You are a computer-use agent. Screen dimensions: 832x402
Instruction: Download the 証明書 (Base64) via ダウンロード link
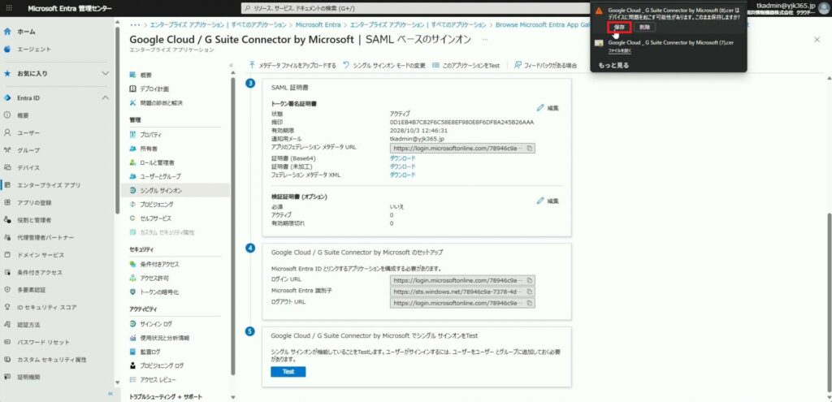tap(402, 158)
